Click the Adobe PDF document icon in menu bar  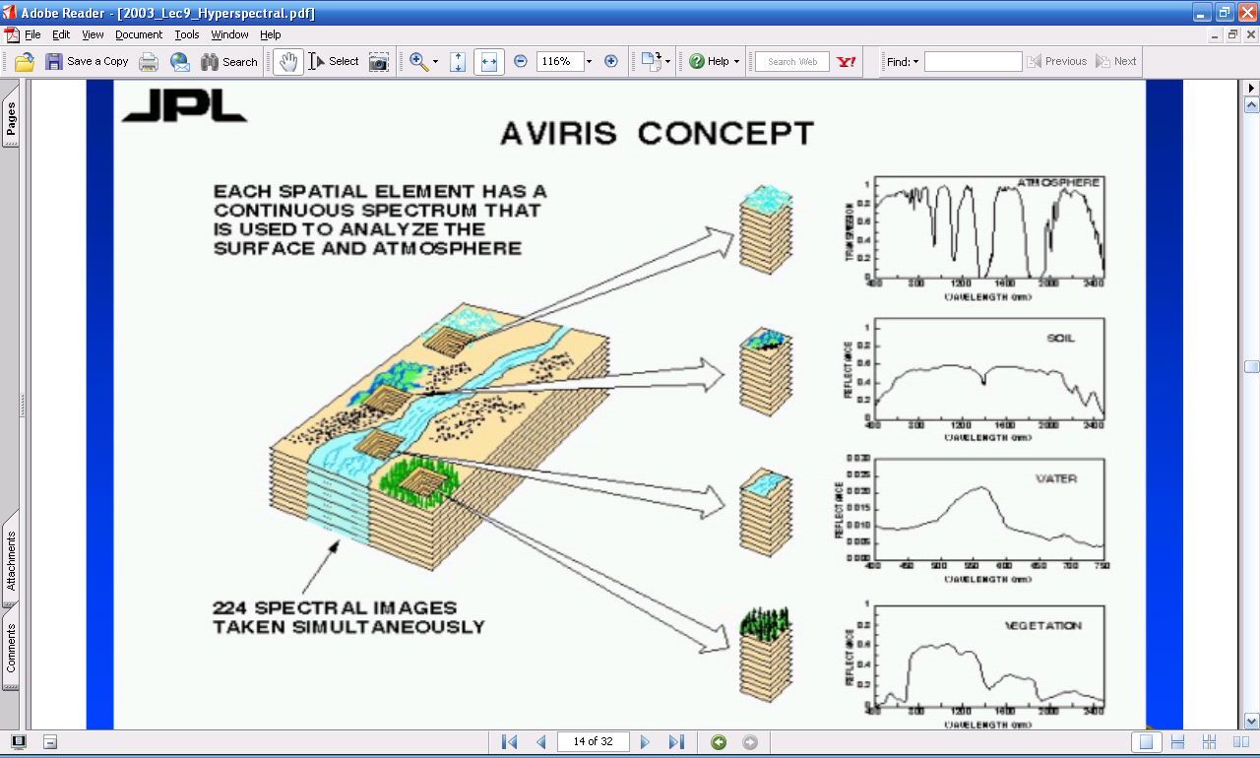point(11,34)
